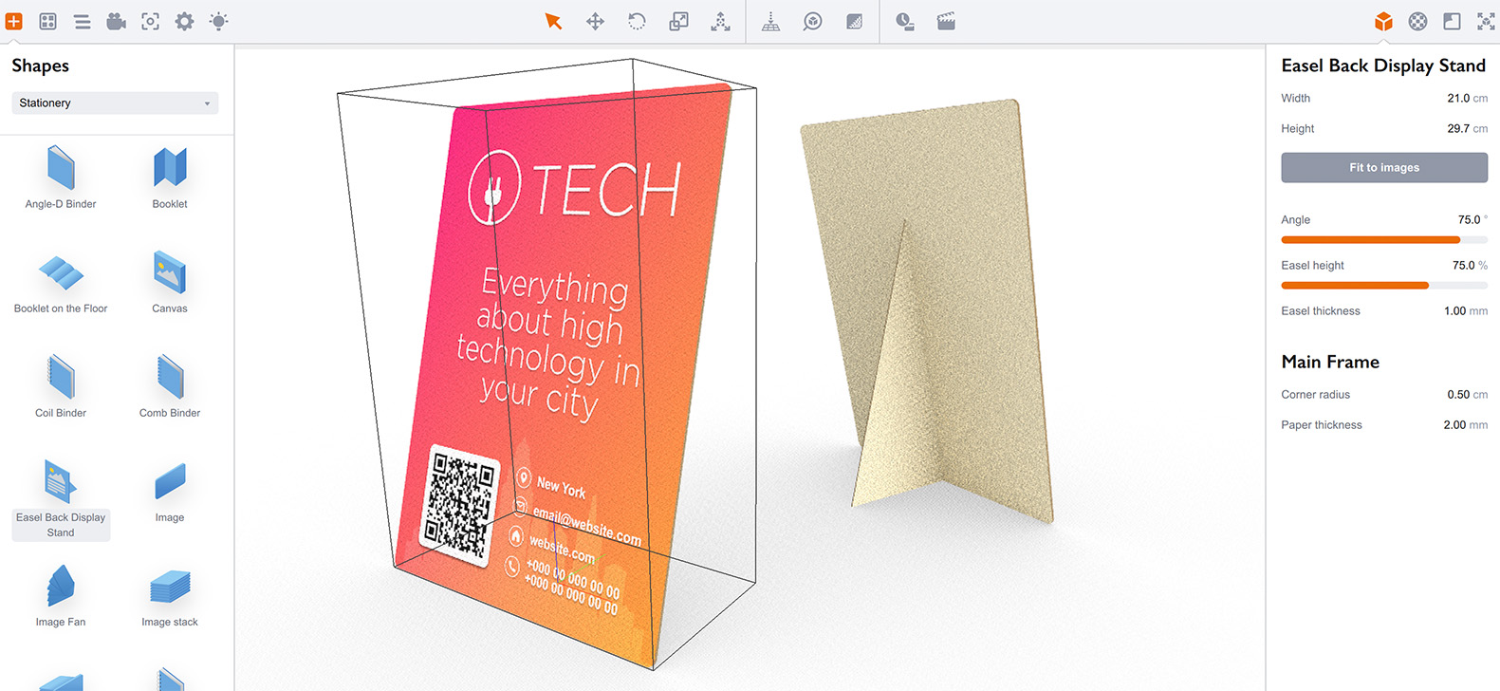Add the Booklet on the Floor shape
Viewport: 1500px width, 691px height.
point(61,282)
